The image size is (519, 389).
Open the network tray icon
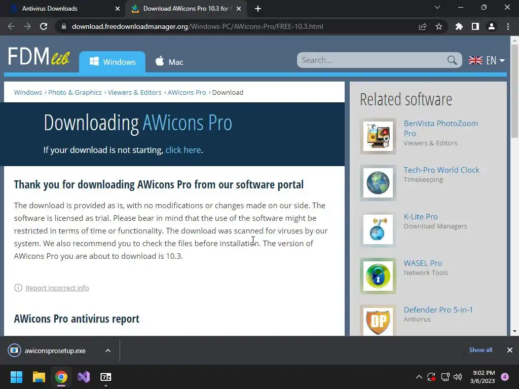click(445, 377)
